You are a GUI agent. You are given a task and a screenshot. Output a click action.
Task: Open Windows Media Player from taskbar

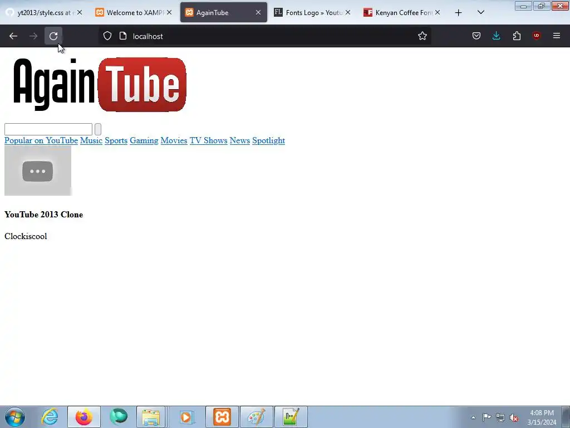(x=186, y=417)
